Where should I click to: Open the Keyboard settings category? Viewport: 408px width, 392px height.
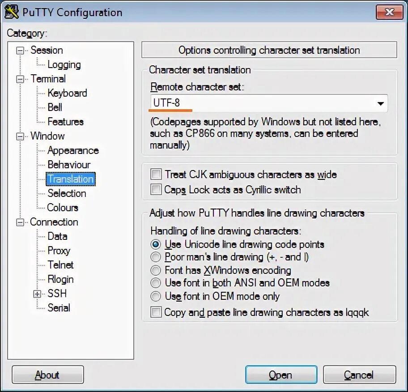[68, 93]
